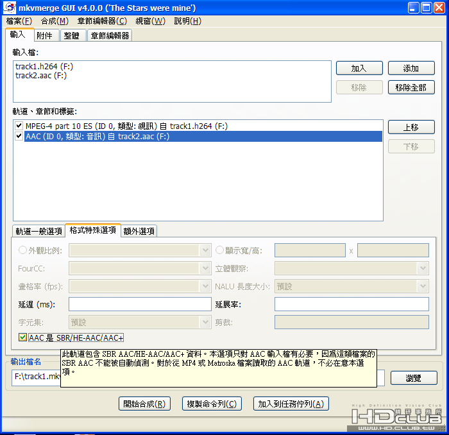The width and height of the screenshot is (449, 435).
Task: Click the display width input field
Action: (310, 250)
